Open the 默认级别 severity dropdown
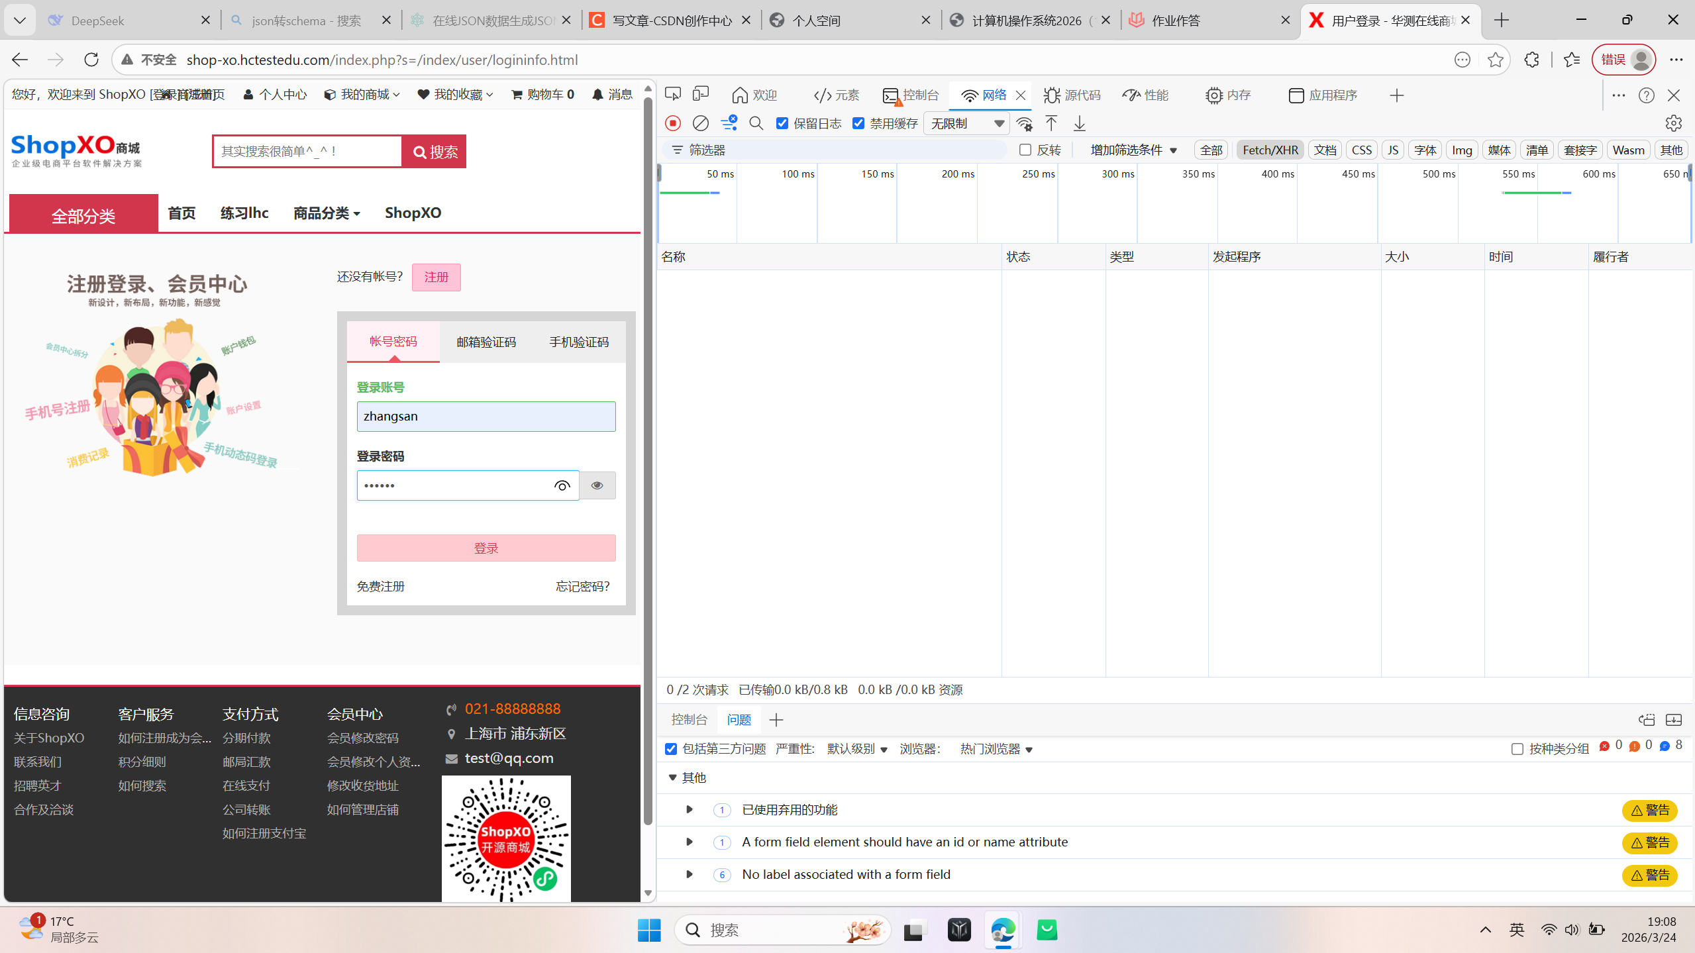The image size is (1695, 953). [x=856, y=749]
